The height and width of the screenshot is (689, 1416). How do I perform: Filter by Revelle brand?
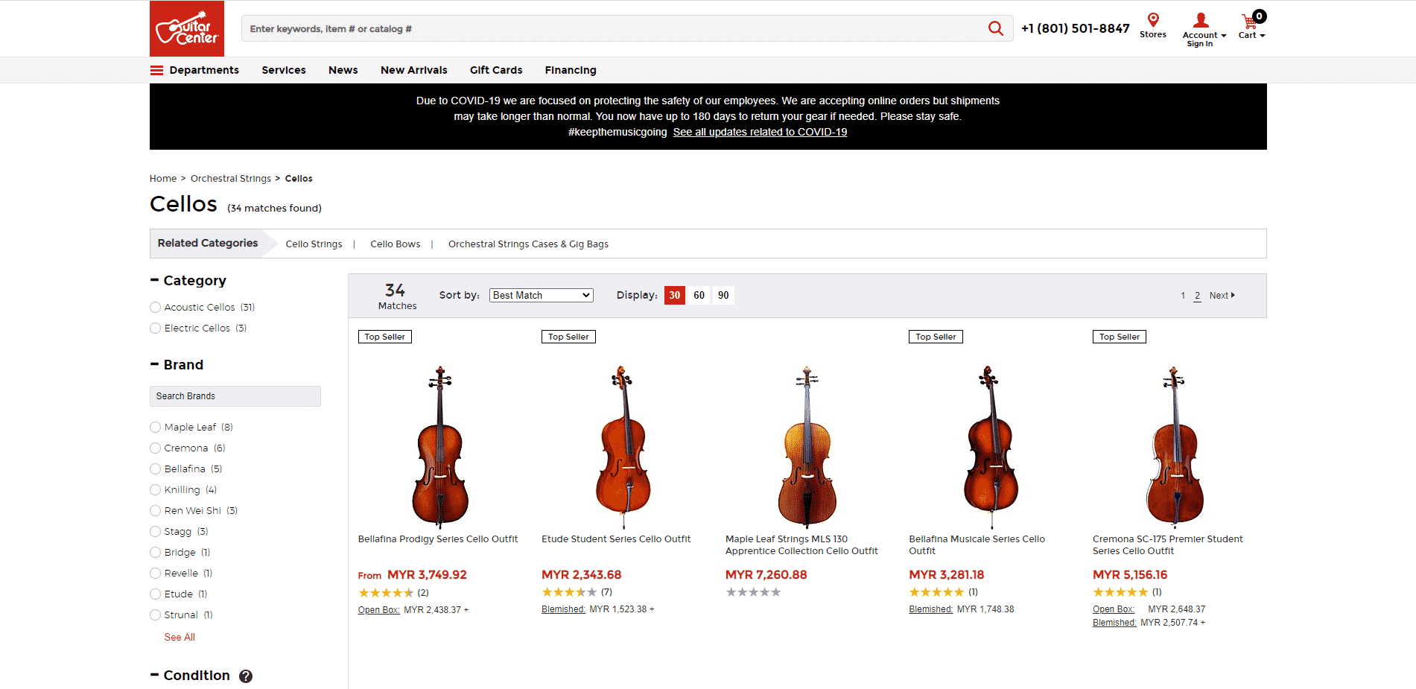point(155,573)
